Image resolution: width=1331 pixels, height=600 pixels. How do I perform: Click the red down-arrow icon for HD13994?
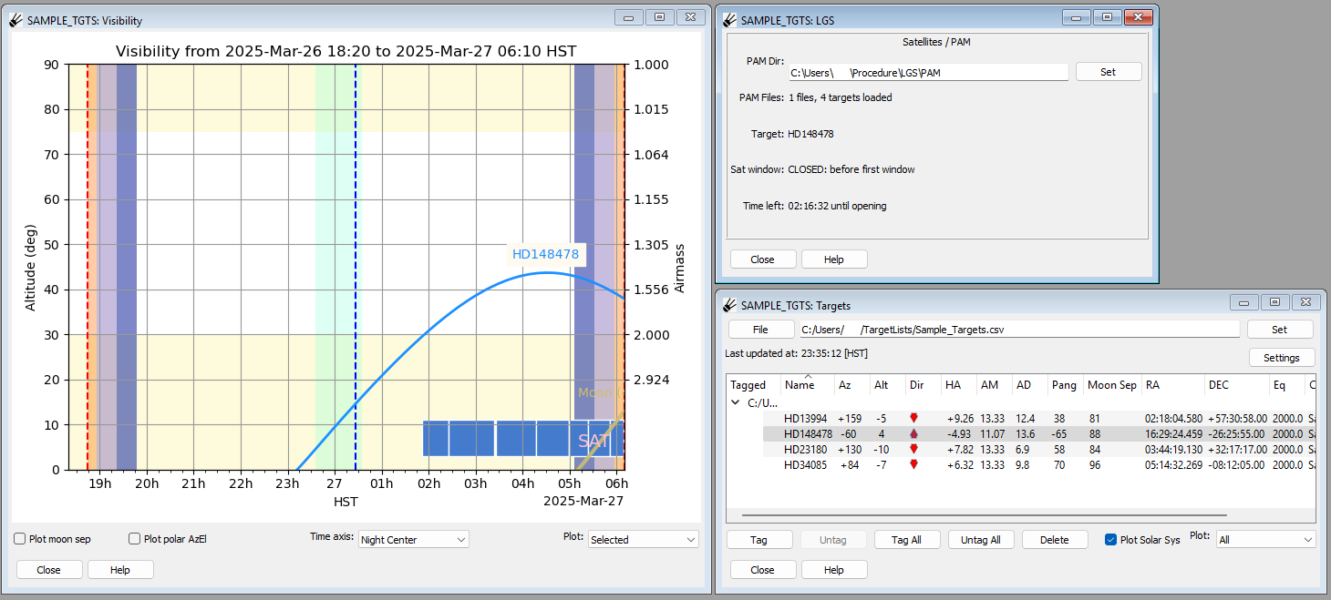pyautogui.click(x=913, y=418)
